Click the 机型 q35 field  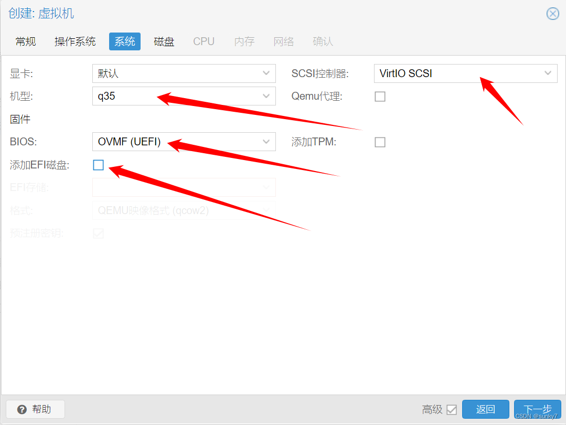(x=184, y=96)
